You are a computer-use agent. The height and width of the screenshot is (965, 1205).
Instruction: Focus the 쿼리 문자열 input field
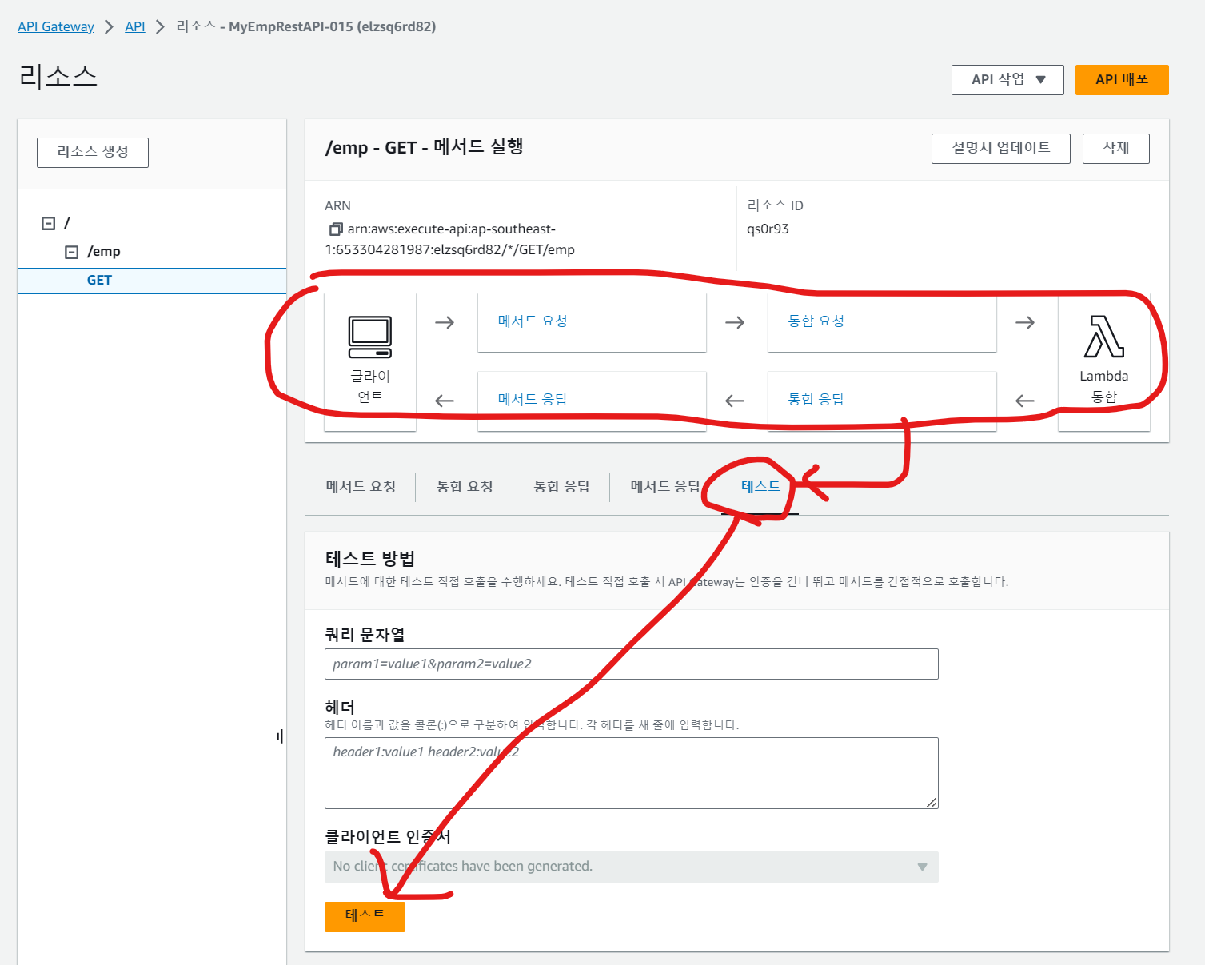(632, 664)
